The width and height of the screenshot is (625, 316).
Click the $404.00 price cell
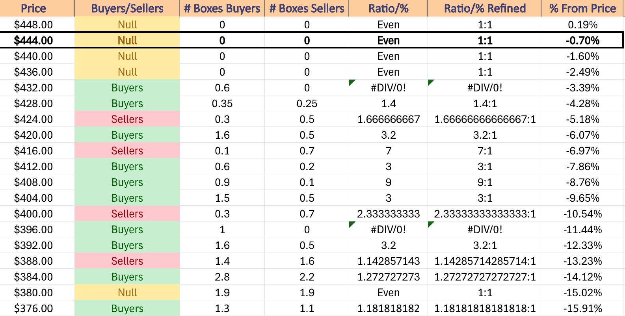point(37,198)
